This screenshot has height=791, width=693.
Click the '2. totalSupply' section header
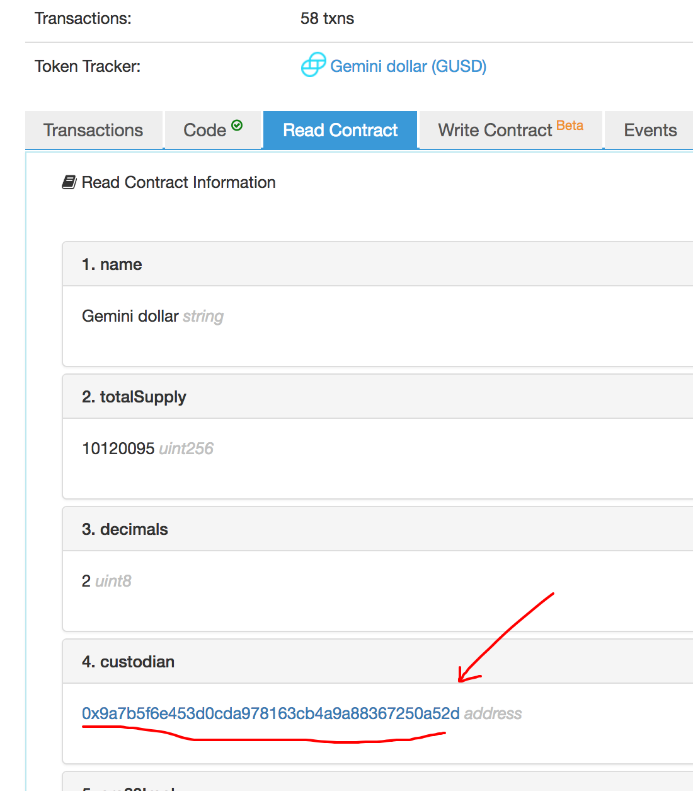[378, 397]
